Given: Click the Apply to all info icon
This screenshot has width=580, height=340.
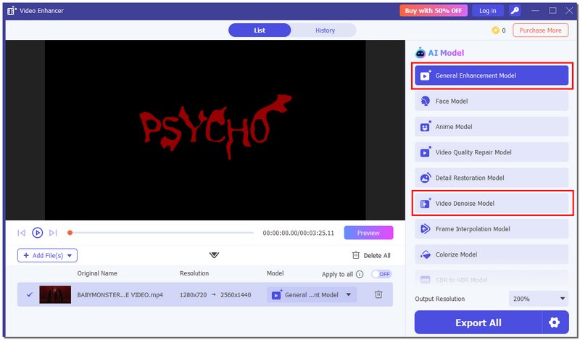Looking at the screenshot, I should pyautogui.click(x=360, y=274).
